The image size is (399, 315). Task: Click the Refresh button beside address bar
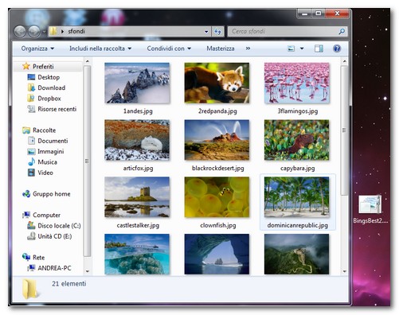(217, 32)
